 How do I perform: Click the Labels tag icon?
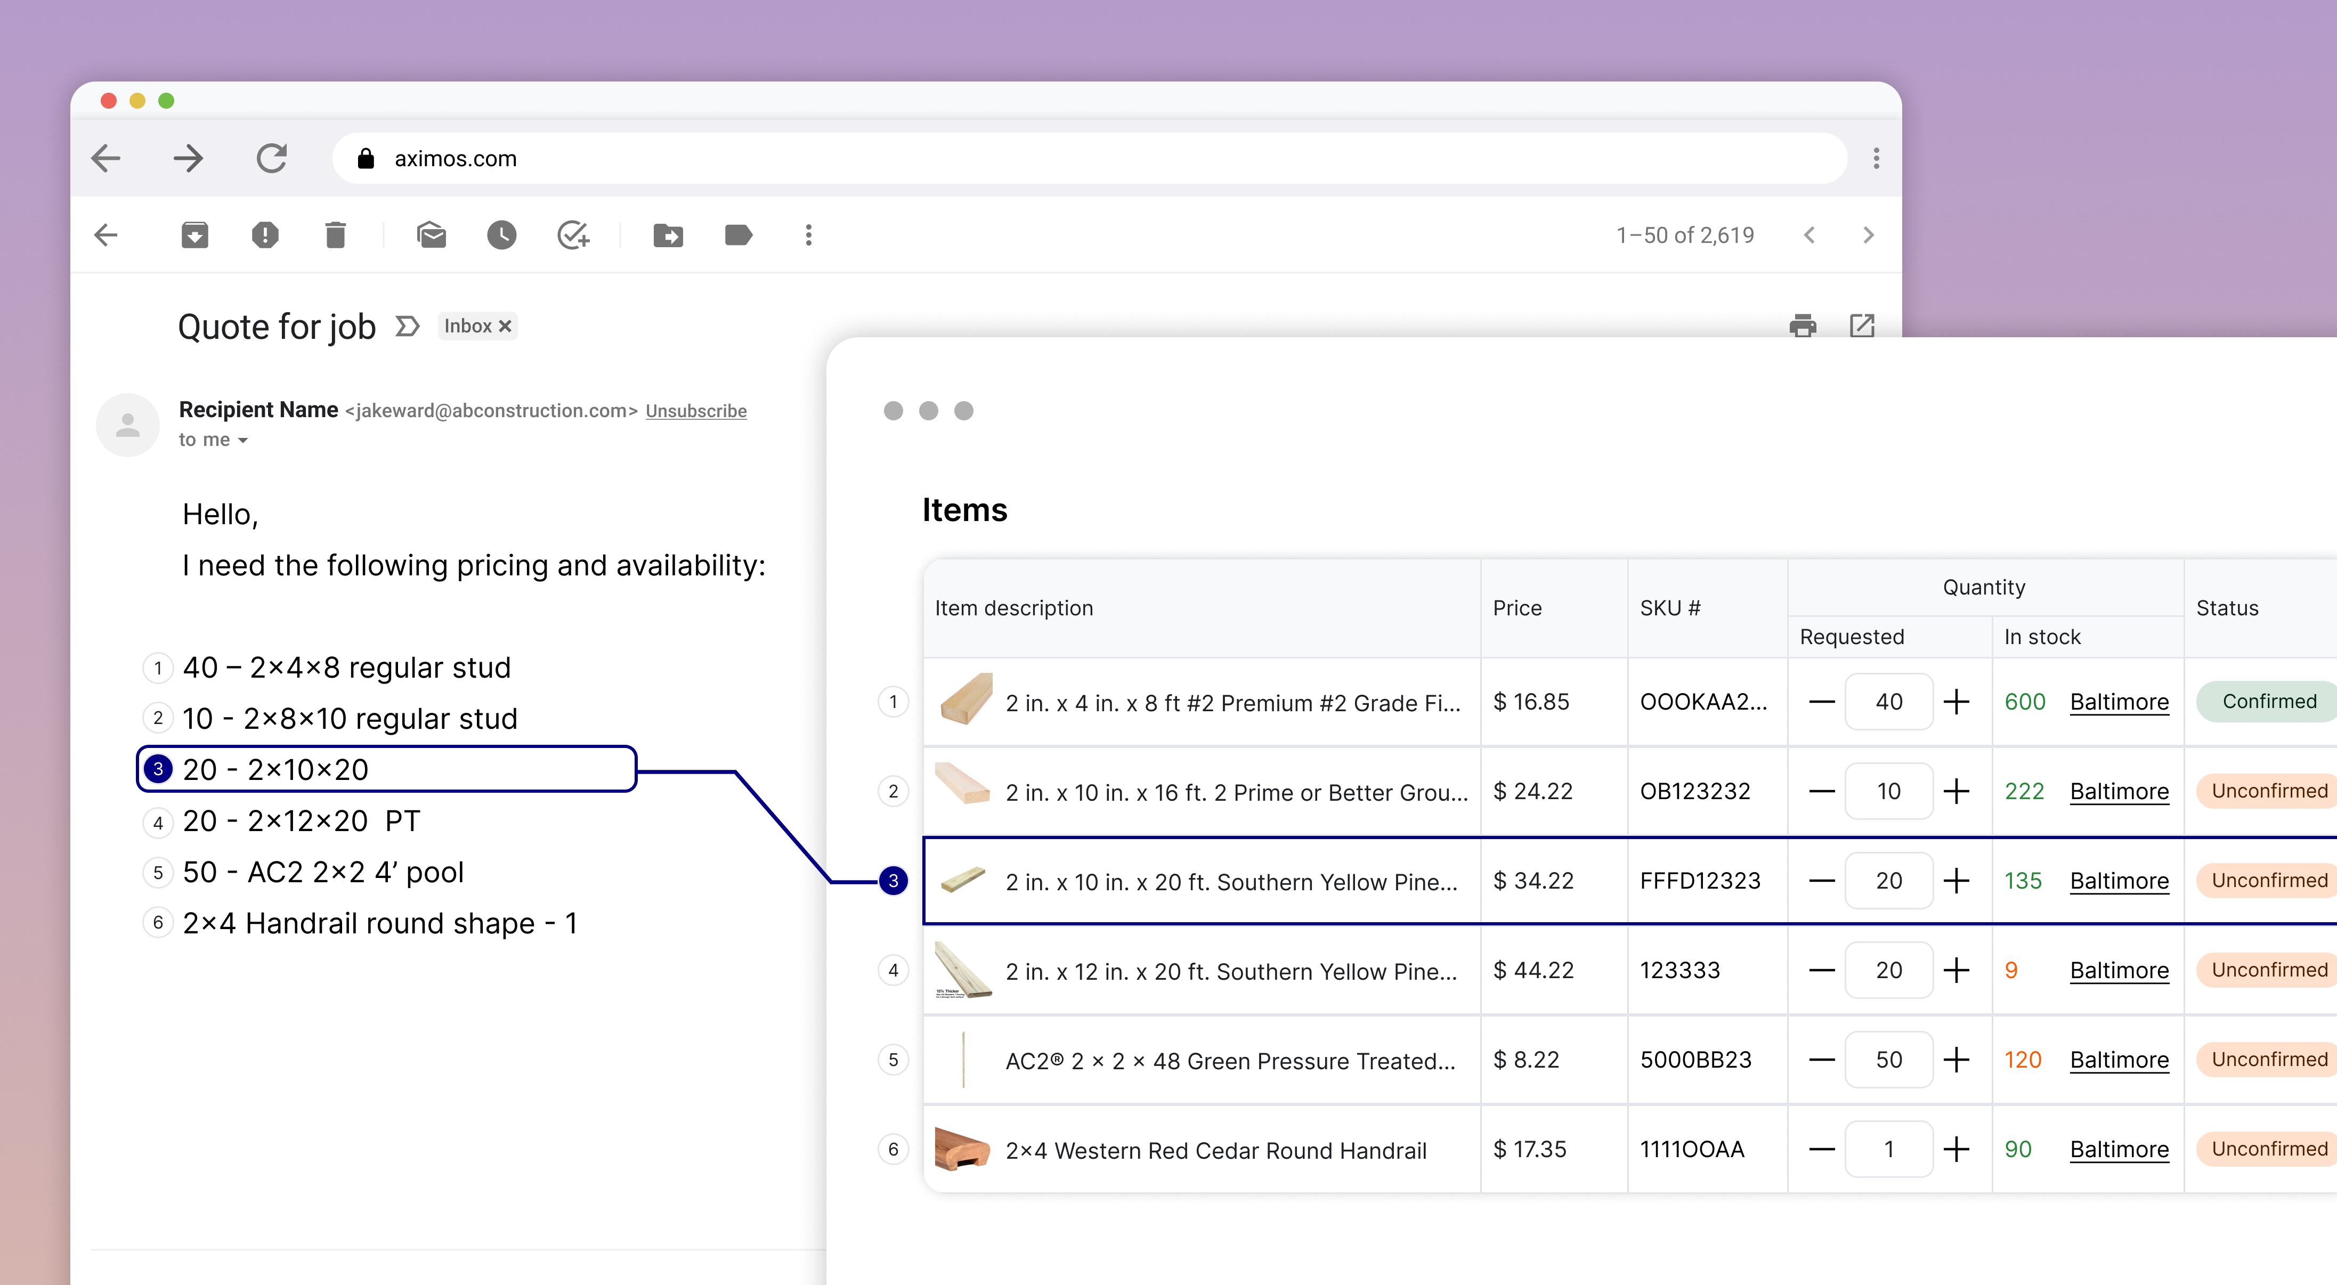click(x=739, y=236)
